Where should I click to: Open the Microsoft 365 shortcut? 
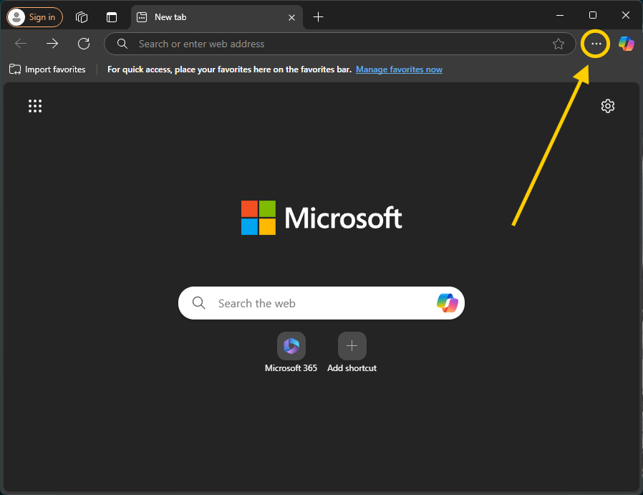coord(291,347)
